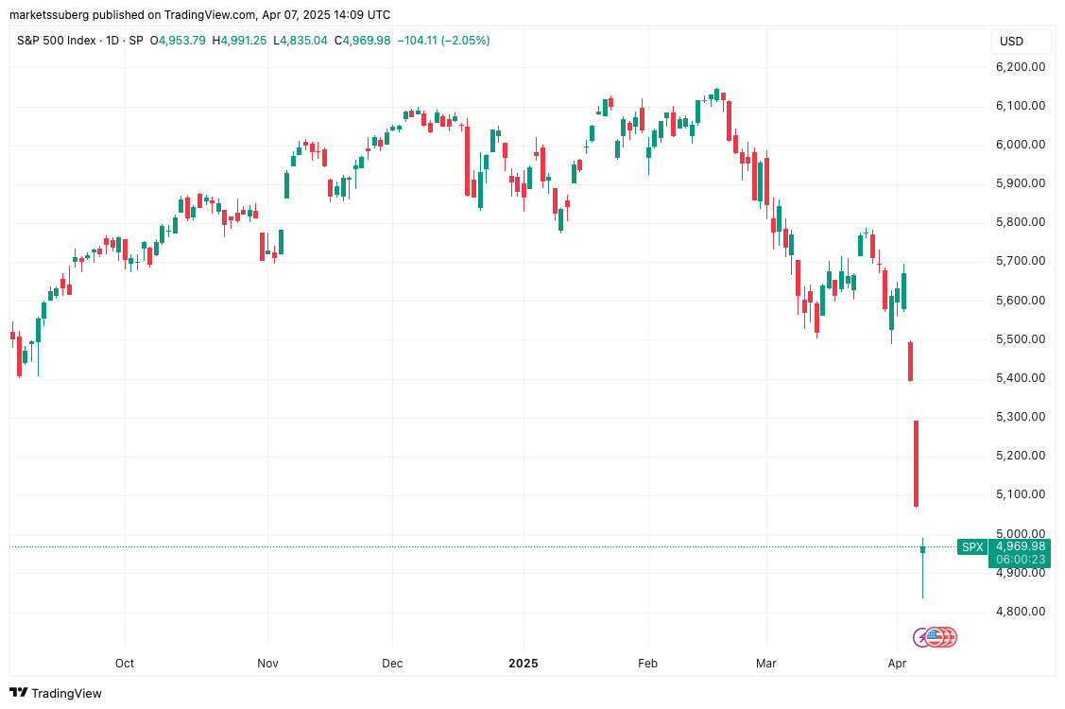Viewport: 1065px width, 709px height.
Task: Select the 1D interval label
Action: click(x=111, y=41)
